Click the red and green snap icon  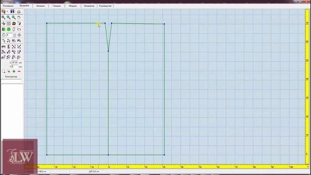coord(14,23)
